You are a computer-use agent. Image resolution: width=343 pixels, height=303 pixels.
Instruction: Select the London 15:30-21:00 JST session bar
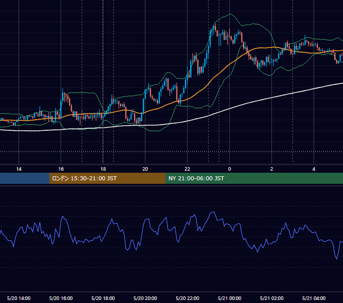click(107, 178)
